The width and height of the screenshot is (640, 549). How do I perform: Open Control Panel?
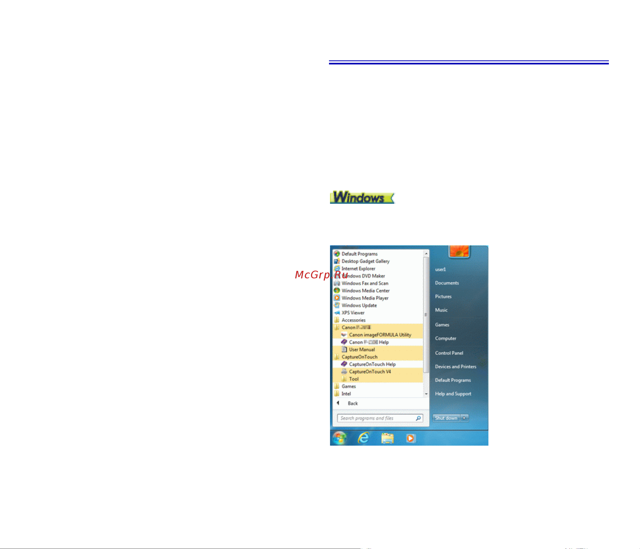pos(449,353)
